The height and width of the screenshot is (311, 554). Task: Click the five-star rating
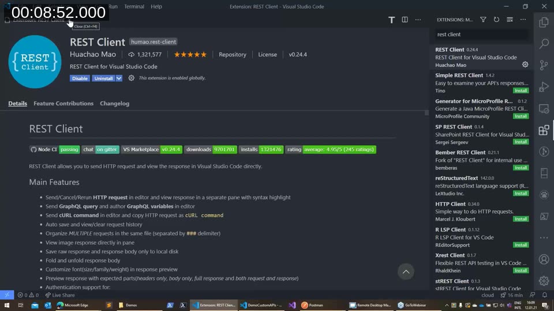190,54
